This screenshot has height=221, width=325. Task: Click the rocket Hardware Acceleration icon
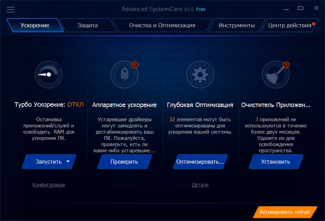click(124, 74)
